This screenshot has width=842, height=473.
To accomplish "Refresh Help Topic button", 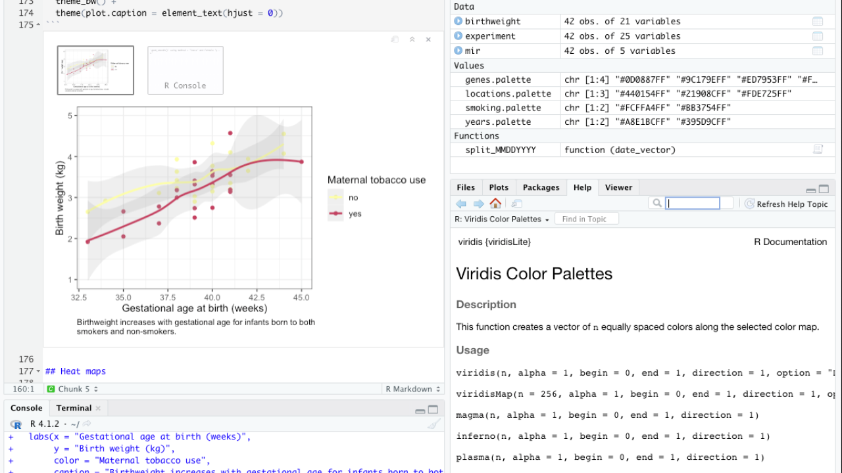I will click(786, 204).
